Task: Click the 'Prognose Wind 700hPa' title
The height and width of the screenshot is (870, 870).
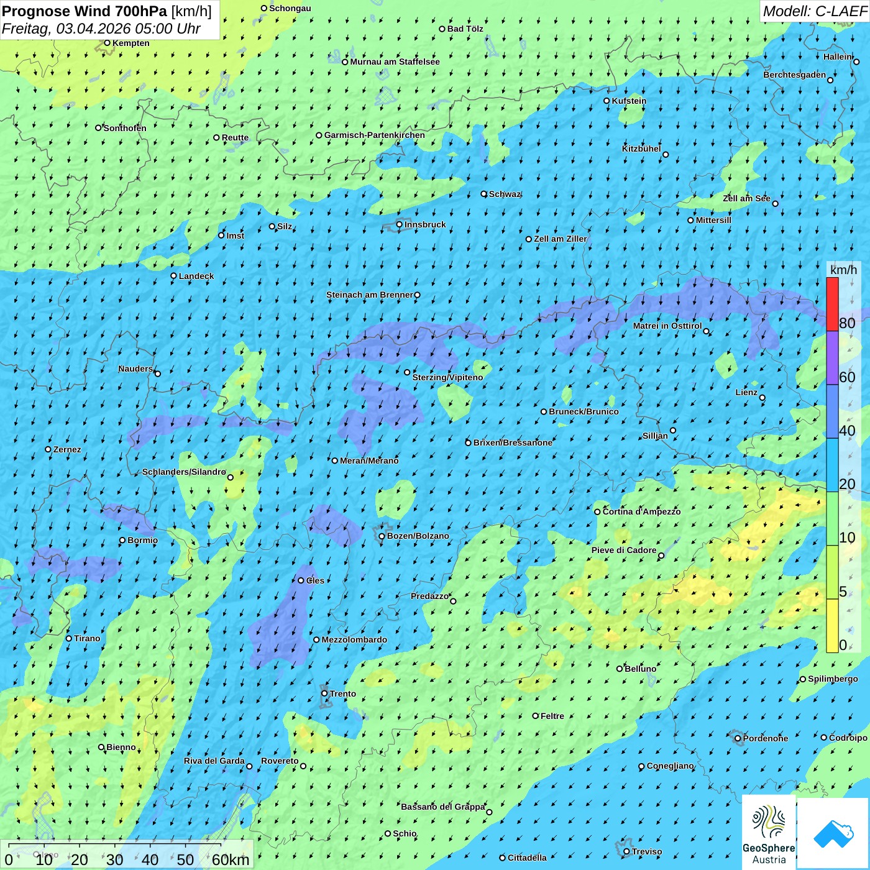Action: [x=85, y=11]
